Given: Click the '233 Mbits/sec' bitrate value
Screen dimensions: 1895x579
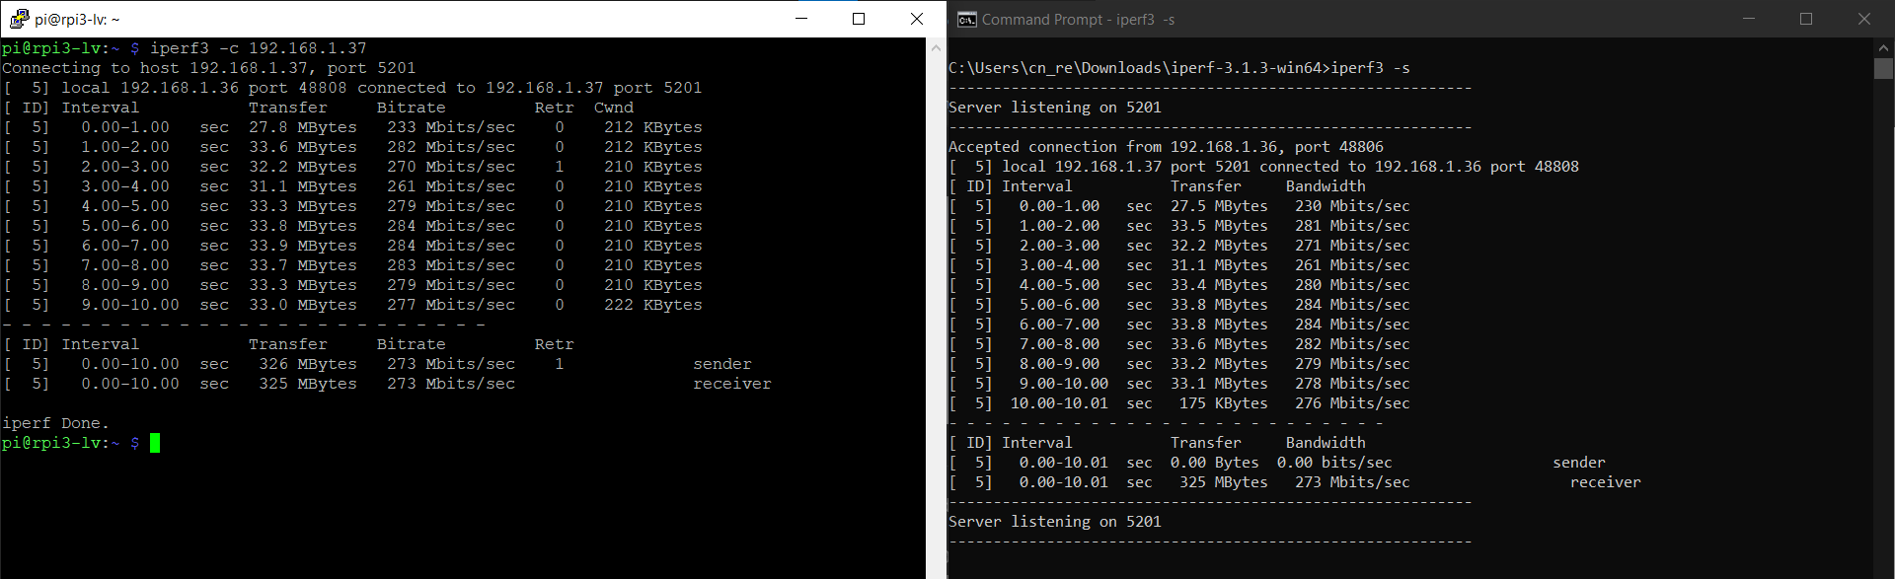Looking at the screenshot, I should (x=451, y=127).
